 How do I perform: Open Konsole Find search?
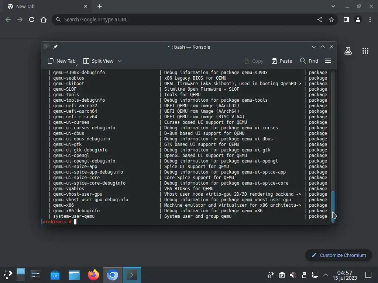[309, 61]
